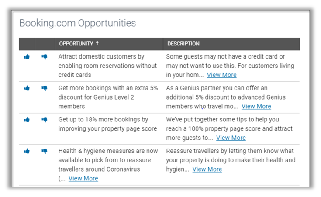Click the DESCRIPTION column header

(x=183, y=44)
